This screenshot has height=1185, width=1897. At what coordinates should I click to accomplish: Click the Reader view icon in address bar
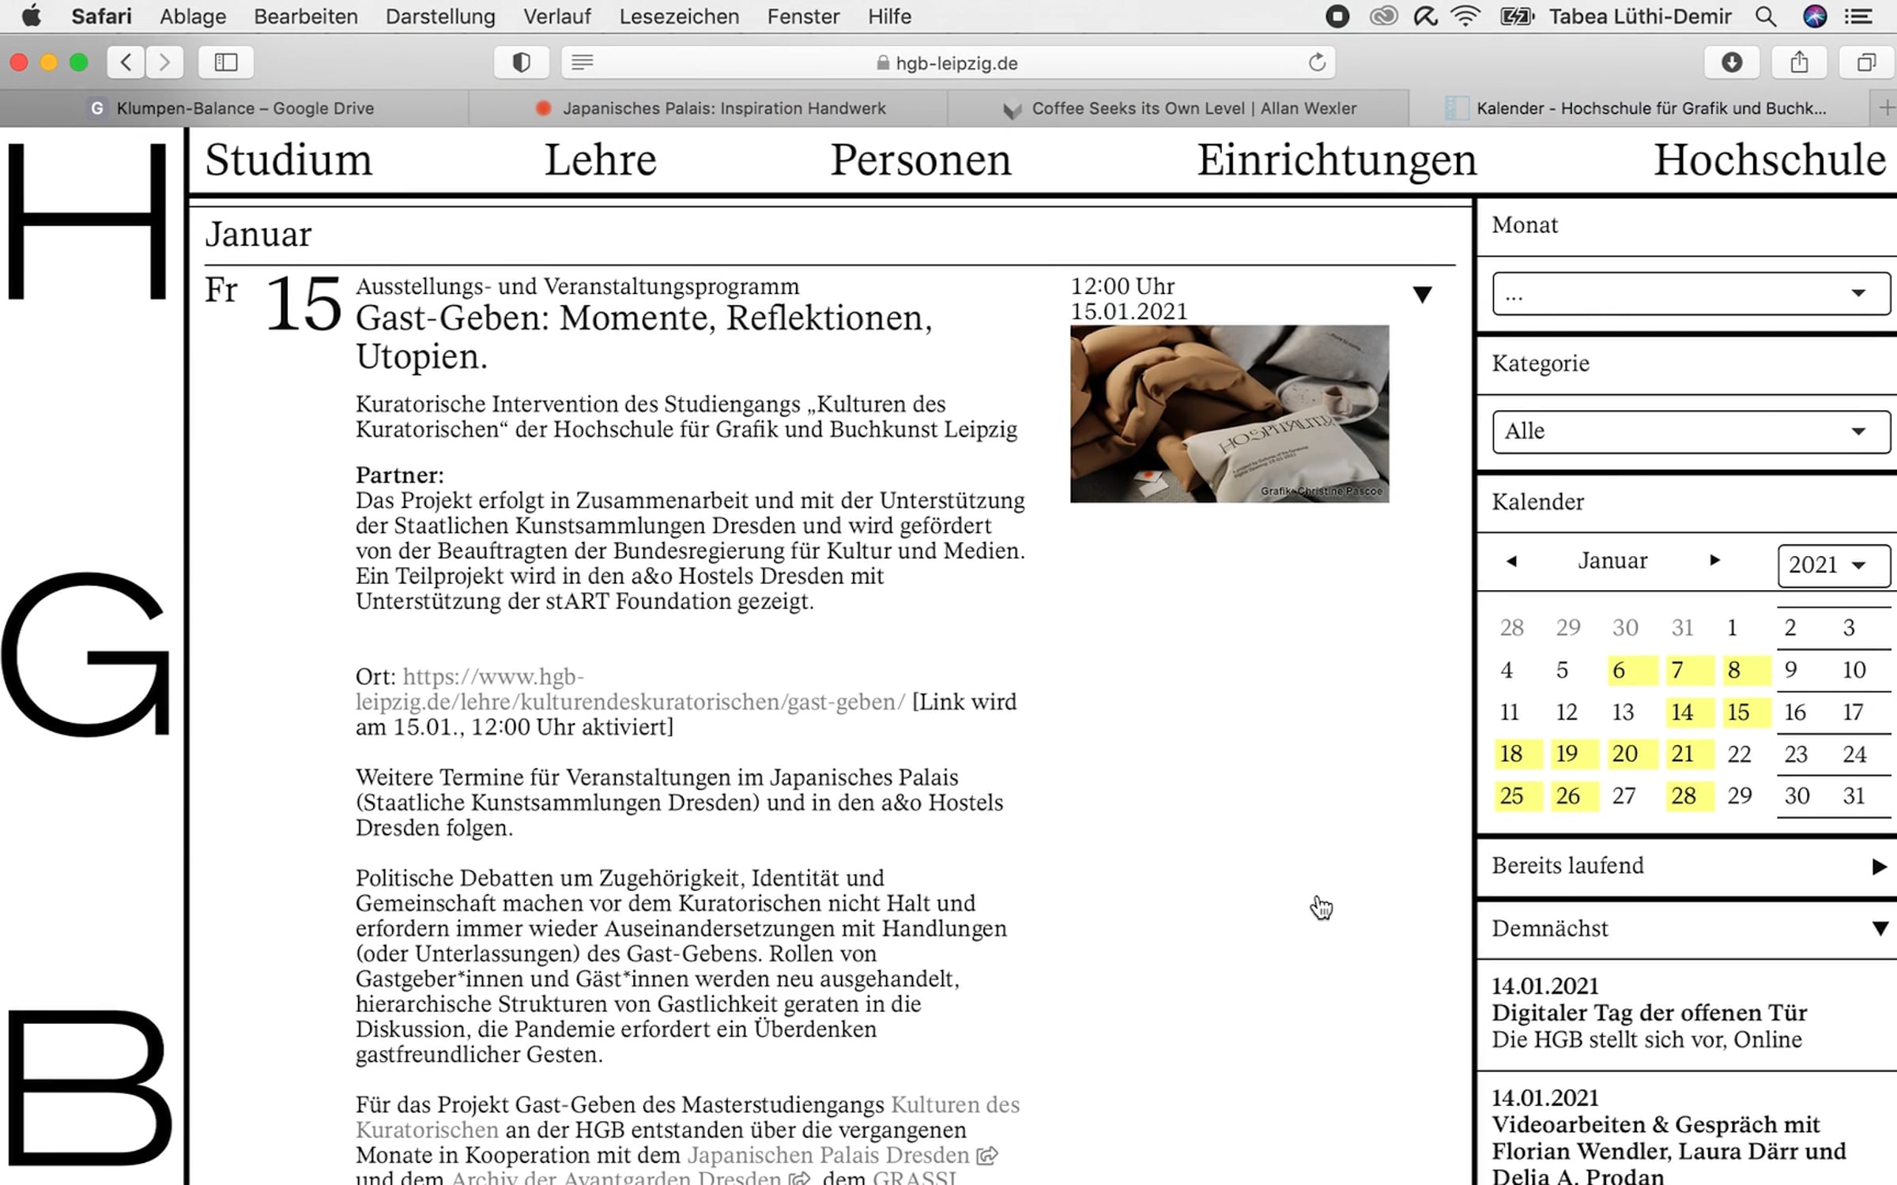[x=583, y=62]
